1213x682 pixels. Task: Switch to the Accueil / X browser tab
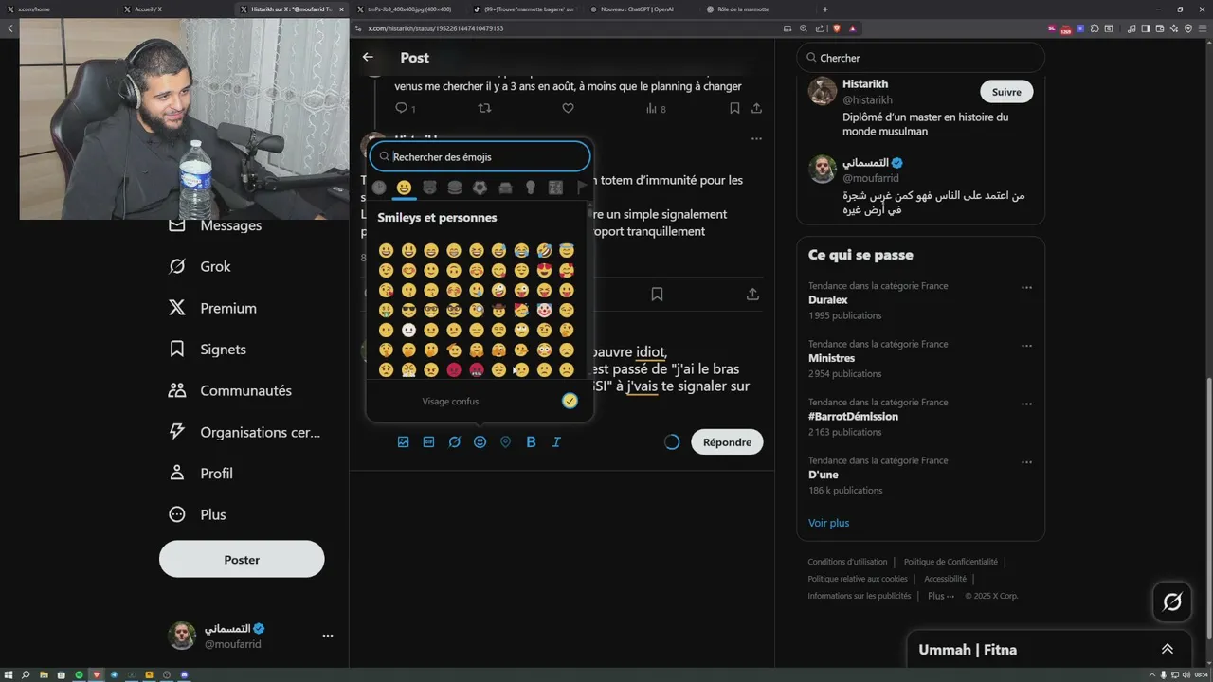click(x=173, y=9)
